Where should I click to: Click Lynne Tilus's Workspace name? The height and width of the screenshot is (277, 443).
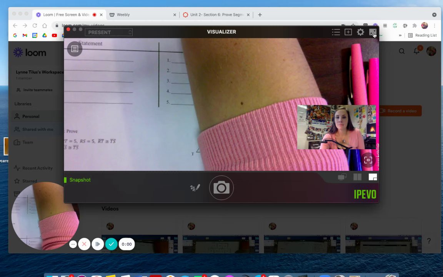click(40, 72)
